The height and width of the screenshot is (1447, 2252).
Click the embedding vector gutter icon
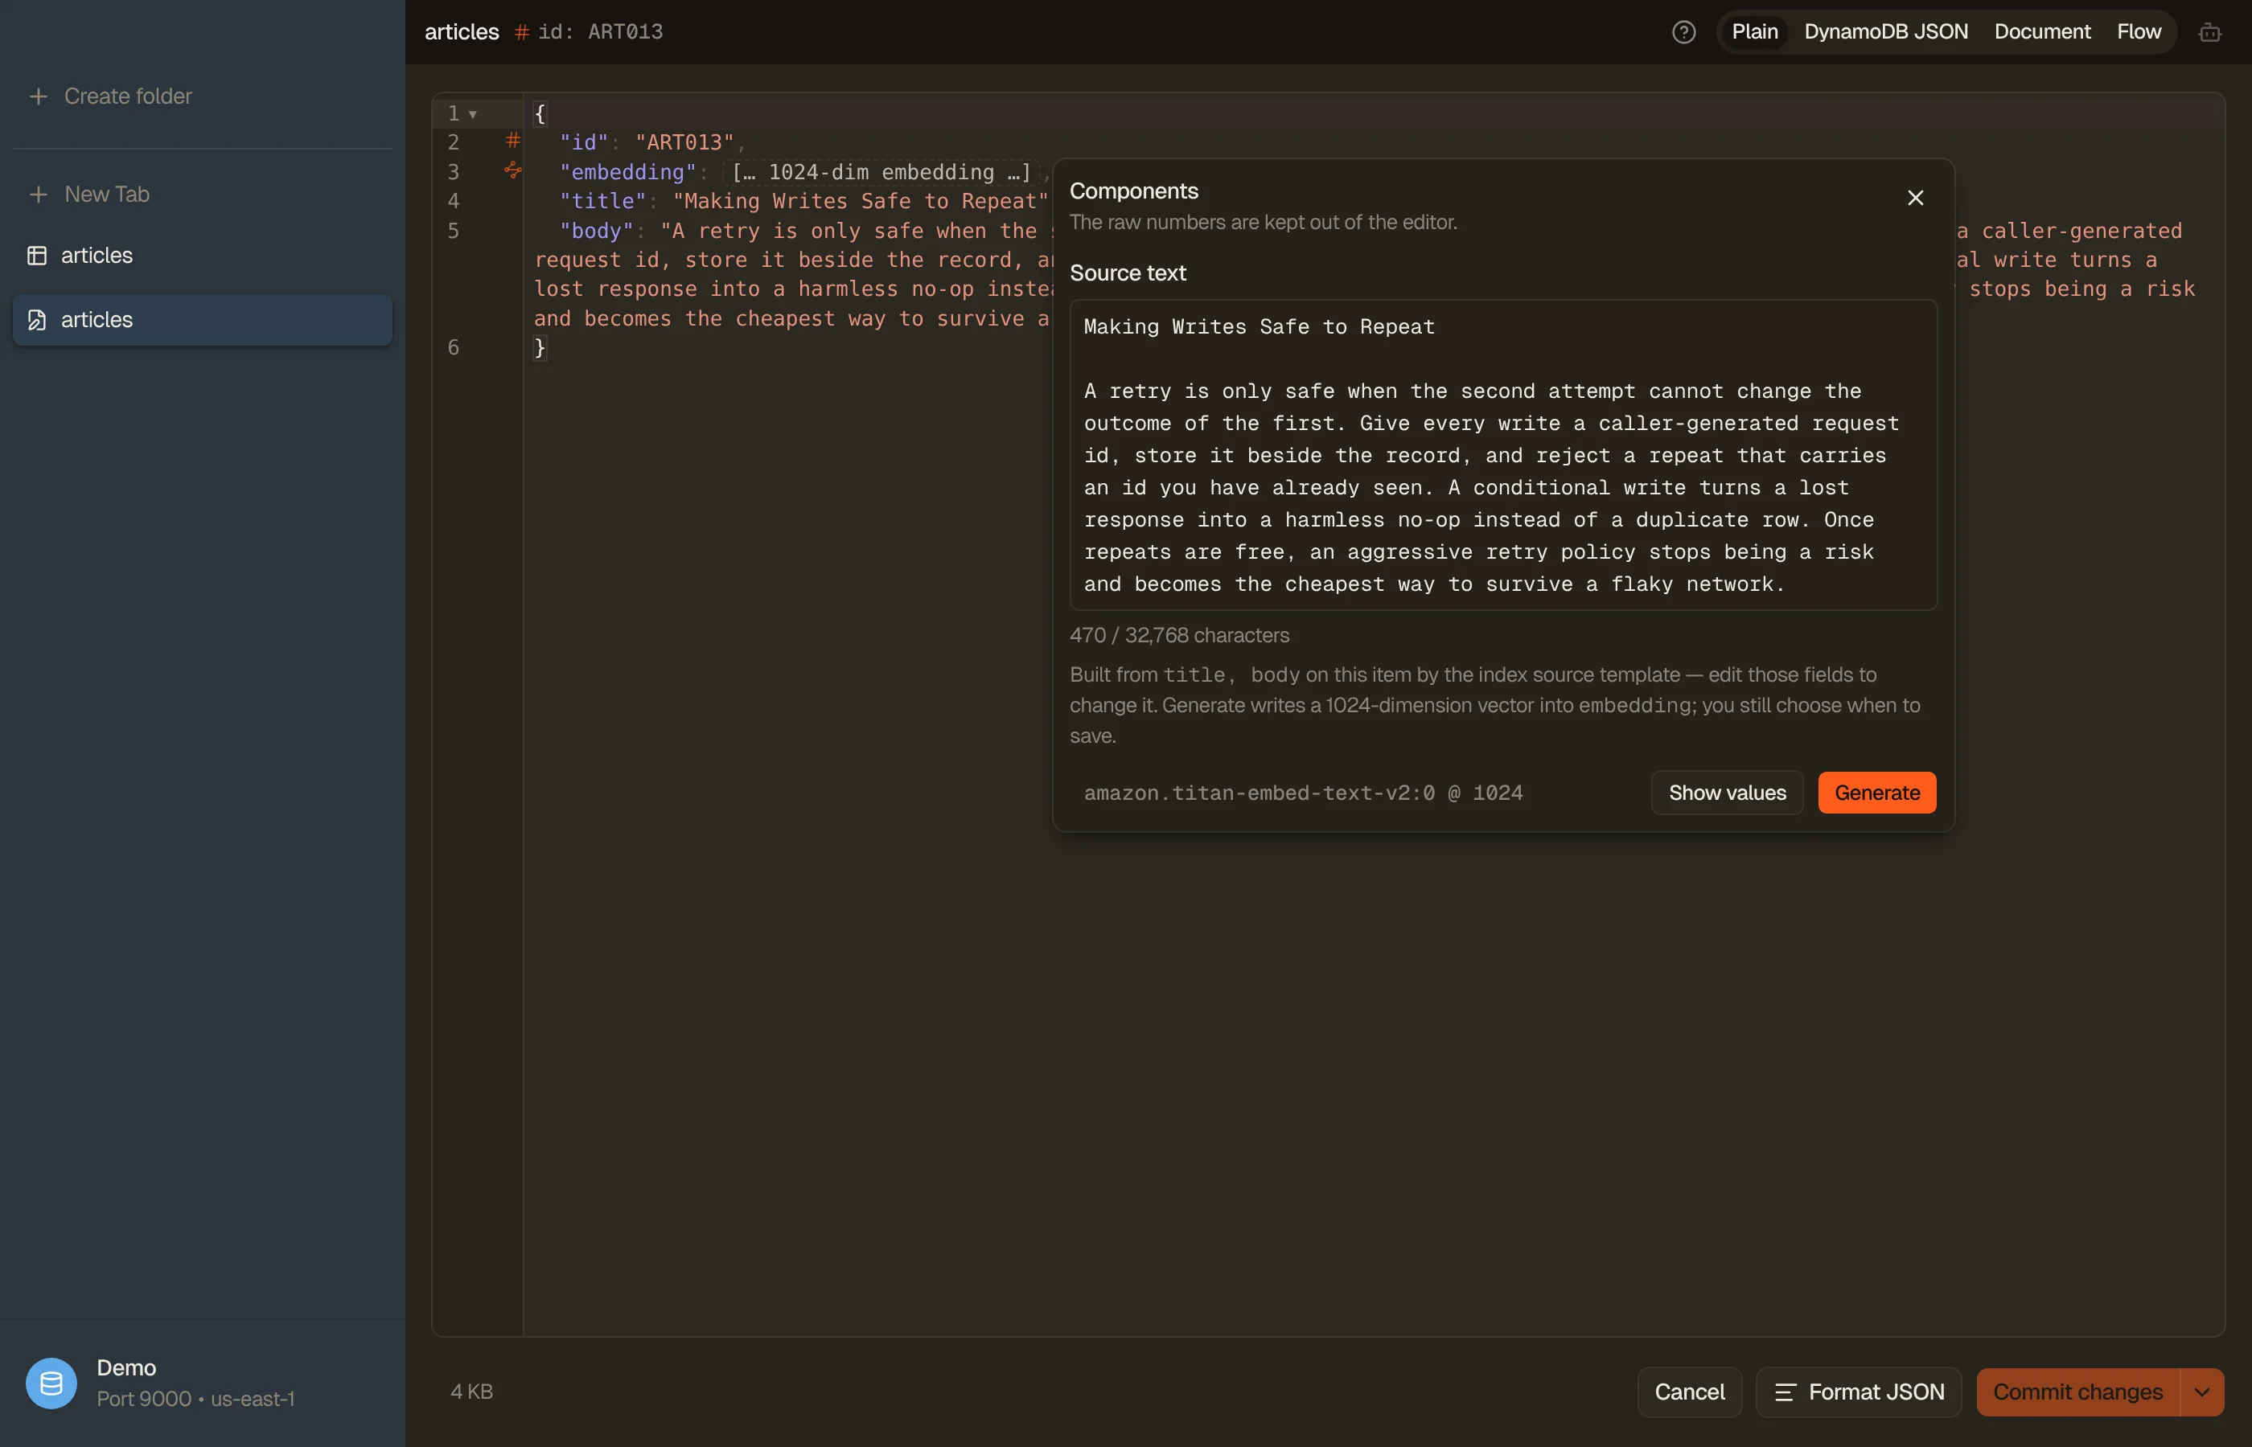coord(512,171)
